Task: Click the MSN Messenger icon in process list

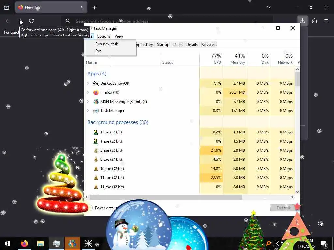Action: pyautogui.click(x=96, y=102)
